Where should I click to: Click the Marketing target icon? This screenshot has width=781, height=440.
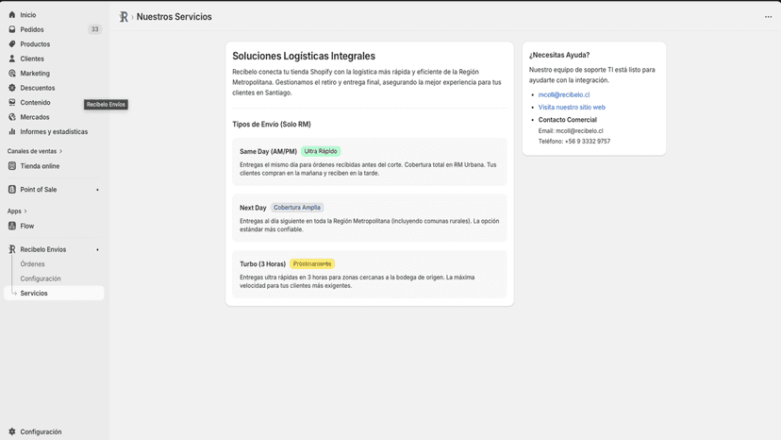12,74
